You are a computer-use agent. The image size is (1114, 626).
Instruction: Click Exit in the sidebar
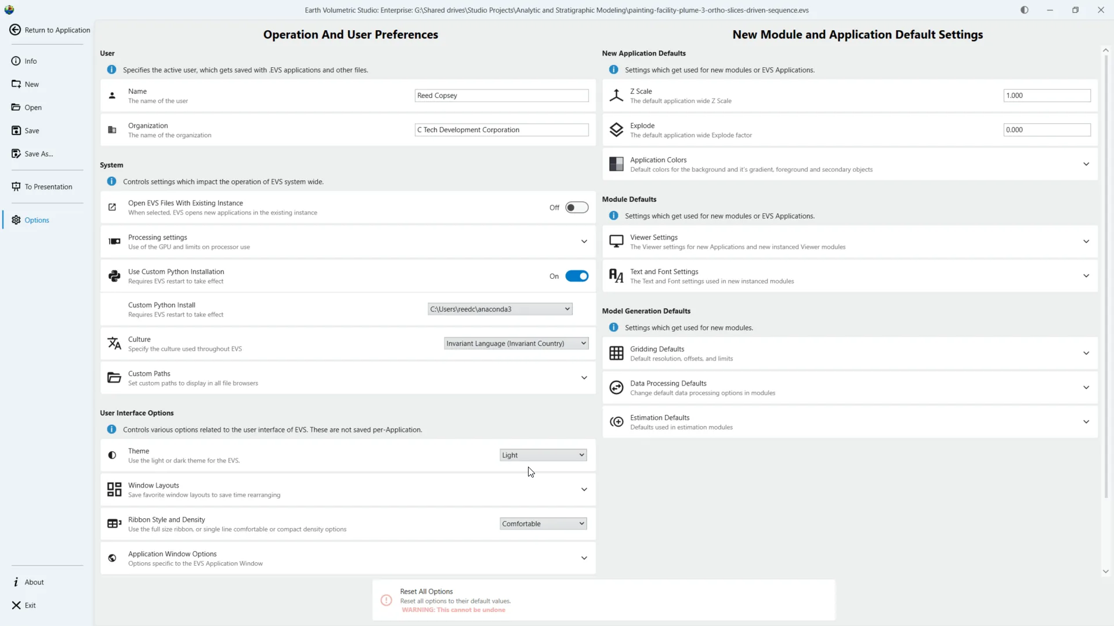(24, 606)
